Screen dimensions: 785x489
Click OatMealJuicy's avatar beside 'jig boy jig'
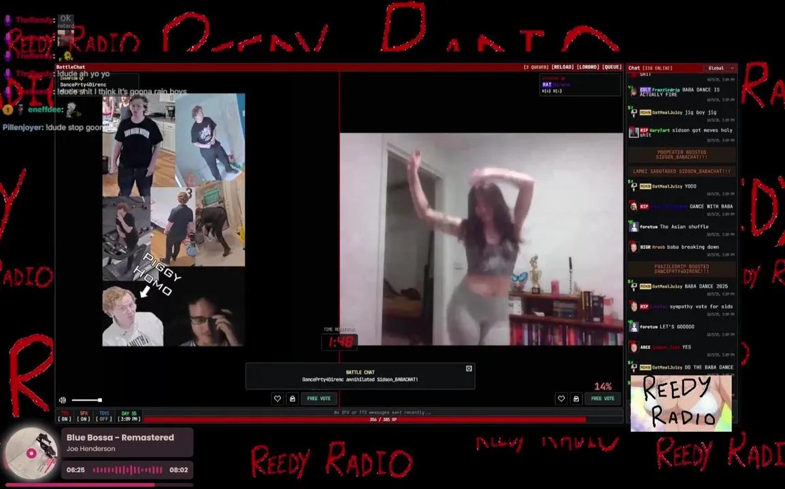[634, 113]
